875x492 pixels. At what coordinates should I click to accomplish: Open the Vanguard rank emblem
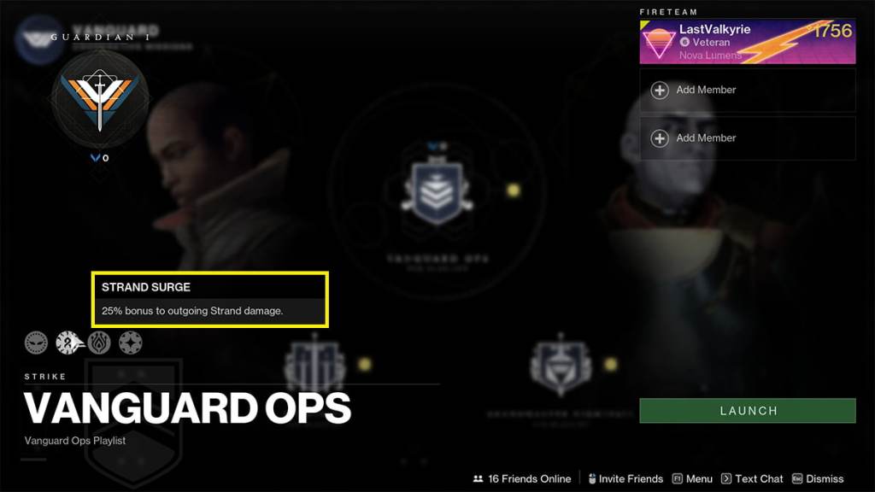click(100, 100)
